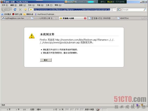Image resolution: width=148 pixels, height=111 pixels.
Task: Click the 英语(美国) language indicator in Word status bar
Action: tap(90, 109)
